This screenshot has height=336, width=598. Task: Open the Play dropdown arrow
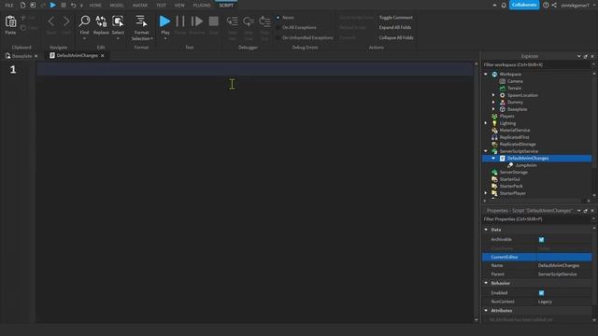(x=165, y=38)
